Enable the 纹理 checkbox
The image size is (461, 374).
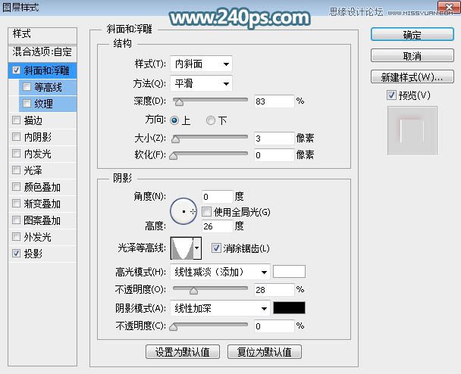27,104
